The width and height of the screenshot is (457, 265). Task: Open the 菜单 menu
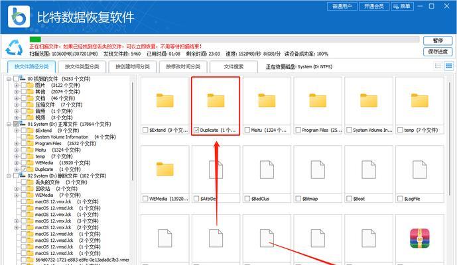pos(402,7)
